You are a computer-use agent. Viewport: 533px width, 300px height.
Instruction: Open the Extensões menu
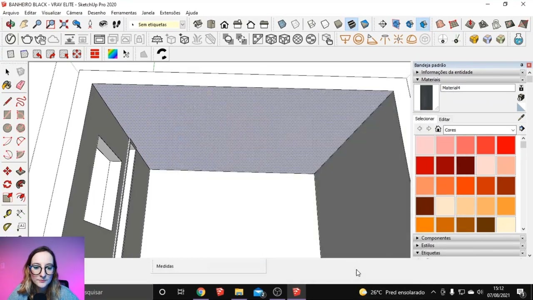[x=170, y=13]
